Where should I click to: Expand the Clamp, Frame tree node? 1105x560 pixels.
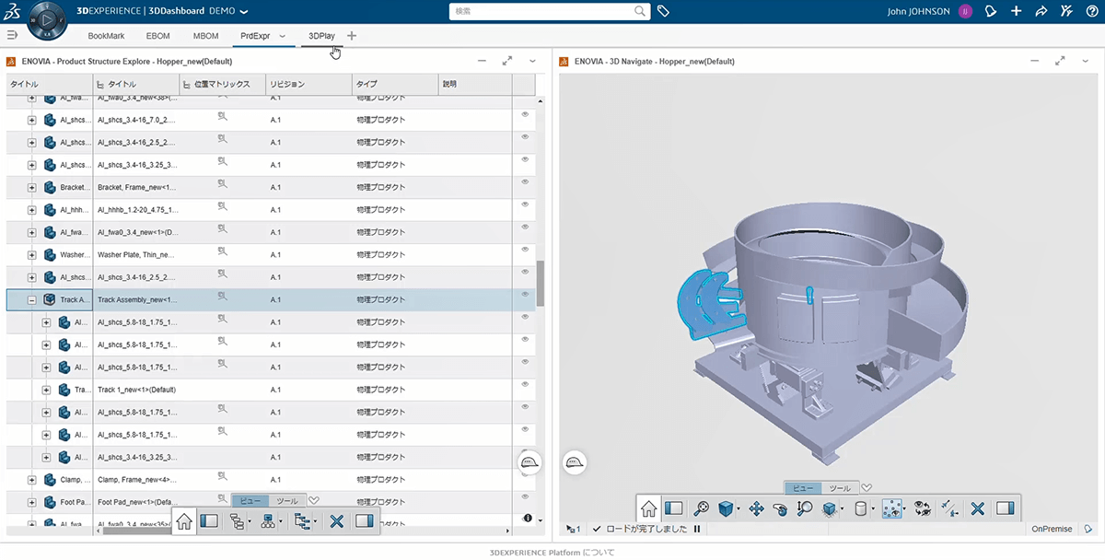pyautogui.click(x=32, y=479)
